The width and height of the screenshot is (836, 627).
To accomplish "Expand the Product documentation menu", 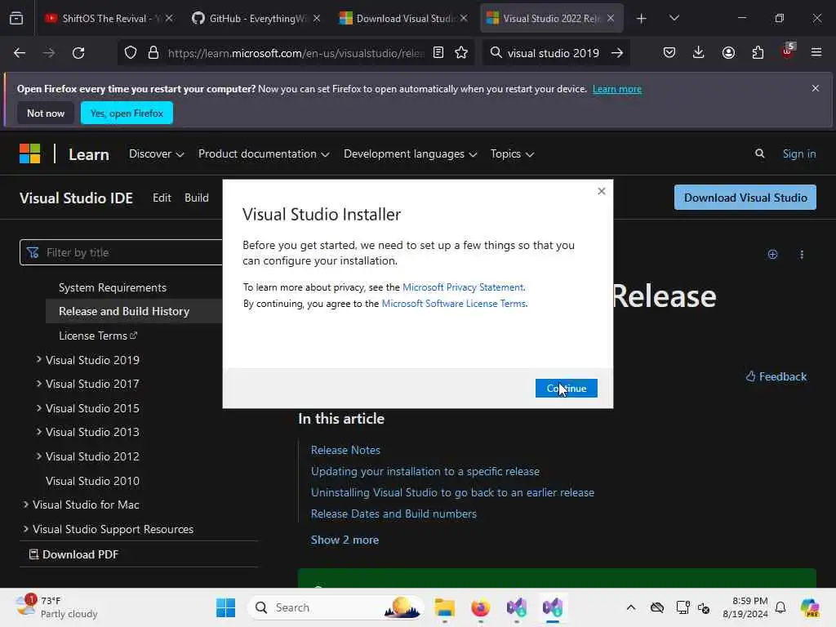I will pyautogui.click(x=264, y=153).
